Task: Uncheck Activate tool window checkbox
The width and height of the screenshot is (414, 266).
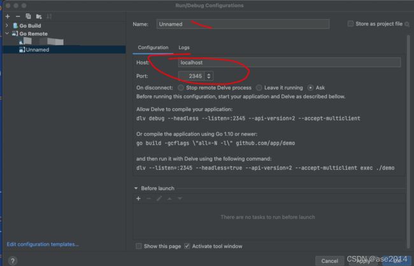Action: coord(187,246)
